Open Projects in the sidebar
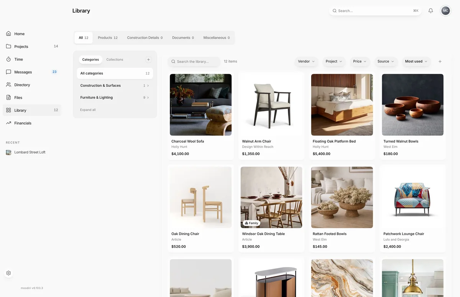This screenshot has height=297, width=460. point(32,46)
